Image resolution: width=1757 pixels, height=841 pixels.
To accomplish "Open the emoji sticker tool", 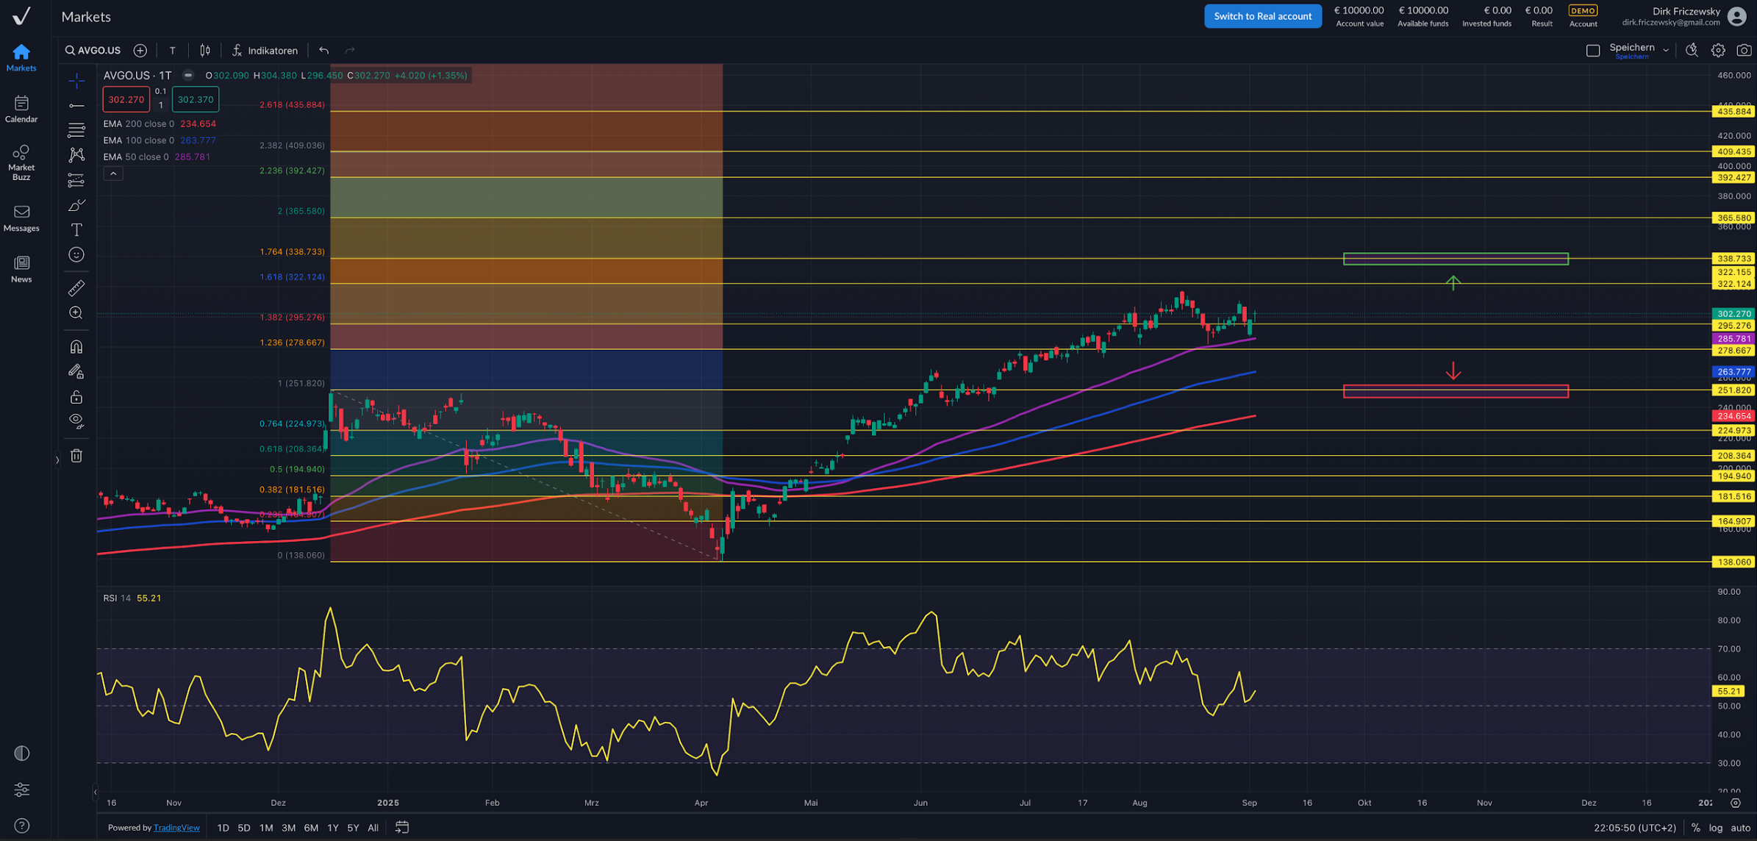I will click(x=76, y=255).
